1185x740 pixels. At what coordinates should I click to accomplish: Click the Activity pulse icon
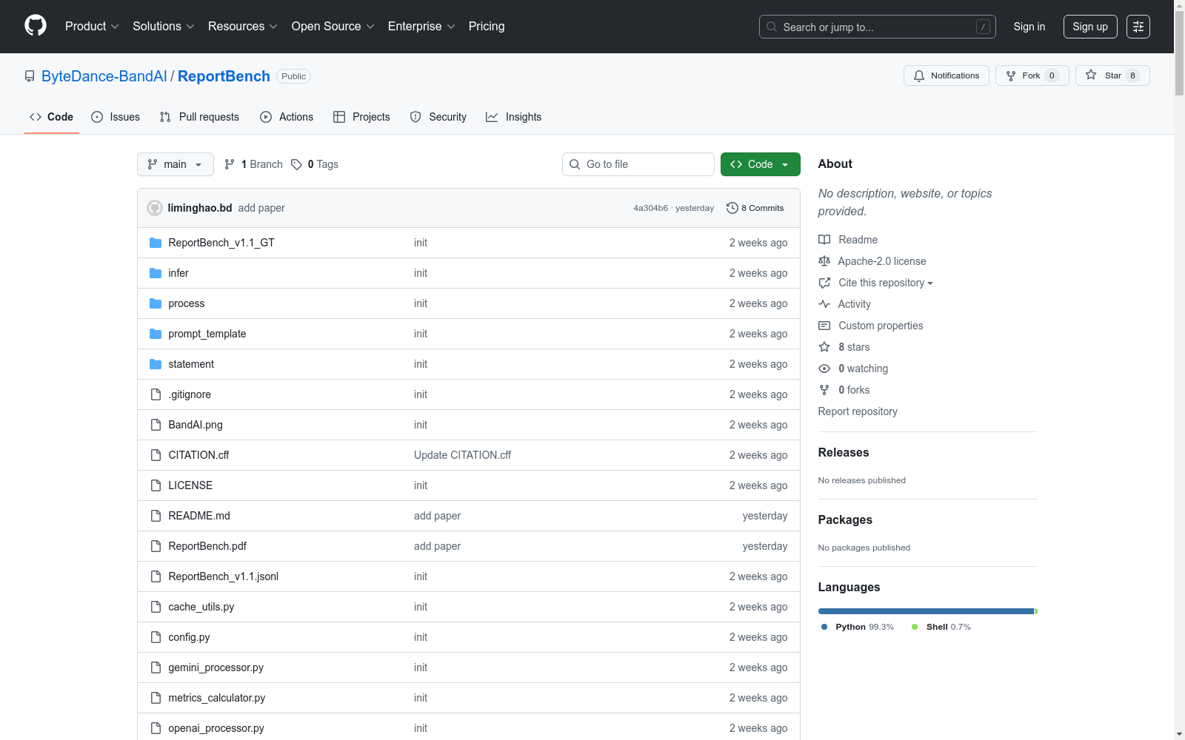pyautogui.click(x=824, y=304)
